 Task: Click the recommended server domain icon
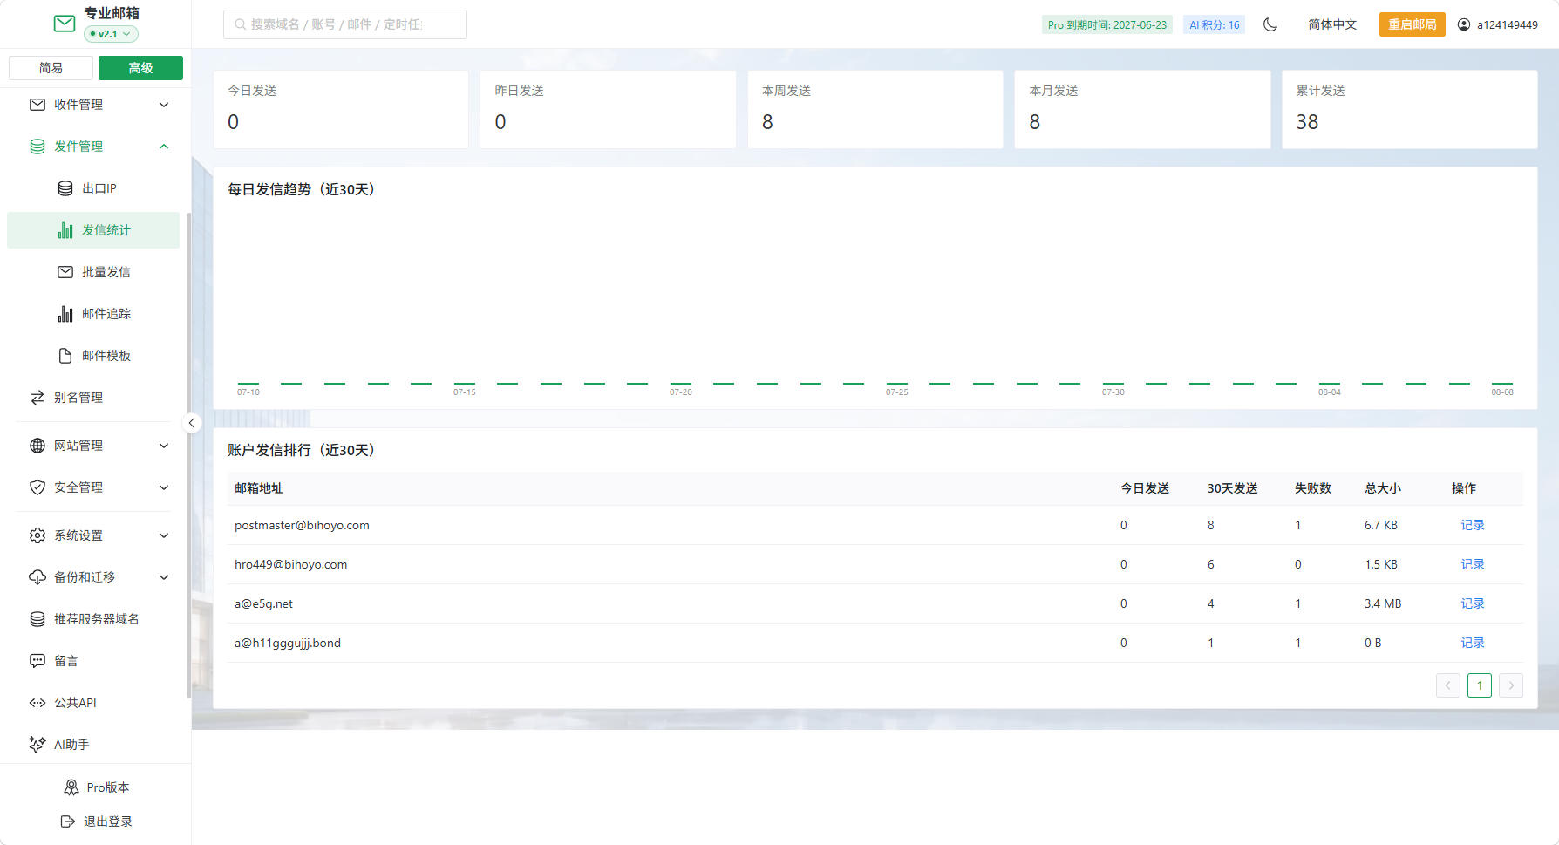[x=37, y=619]
